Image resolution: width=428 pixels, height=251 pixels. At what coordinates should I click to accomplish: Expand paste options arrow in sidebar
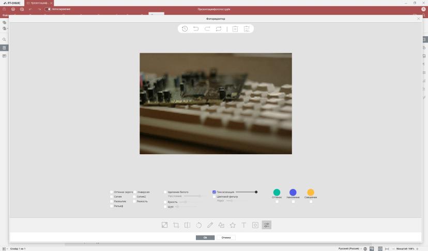tap(8, 28)
